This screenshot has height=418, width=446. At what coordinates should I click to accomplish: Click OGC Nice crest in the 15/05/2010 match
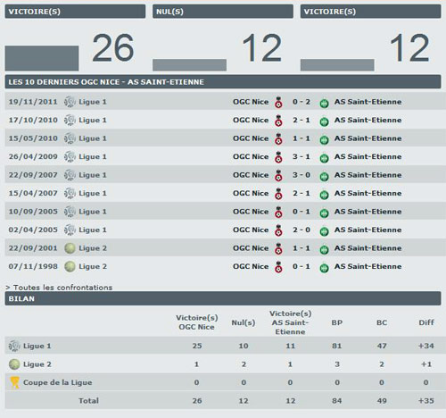[x=278, y=138]
